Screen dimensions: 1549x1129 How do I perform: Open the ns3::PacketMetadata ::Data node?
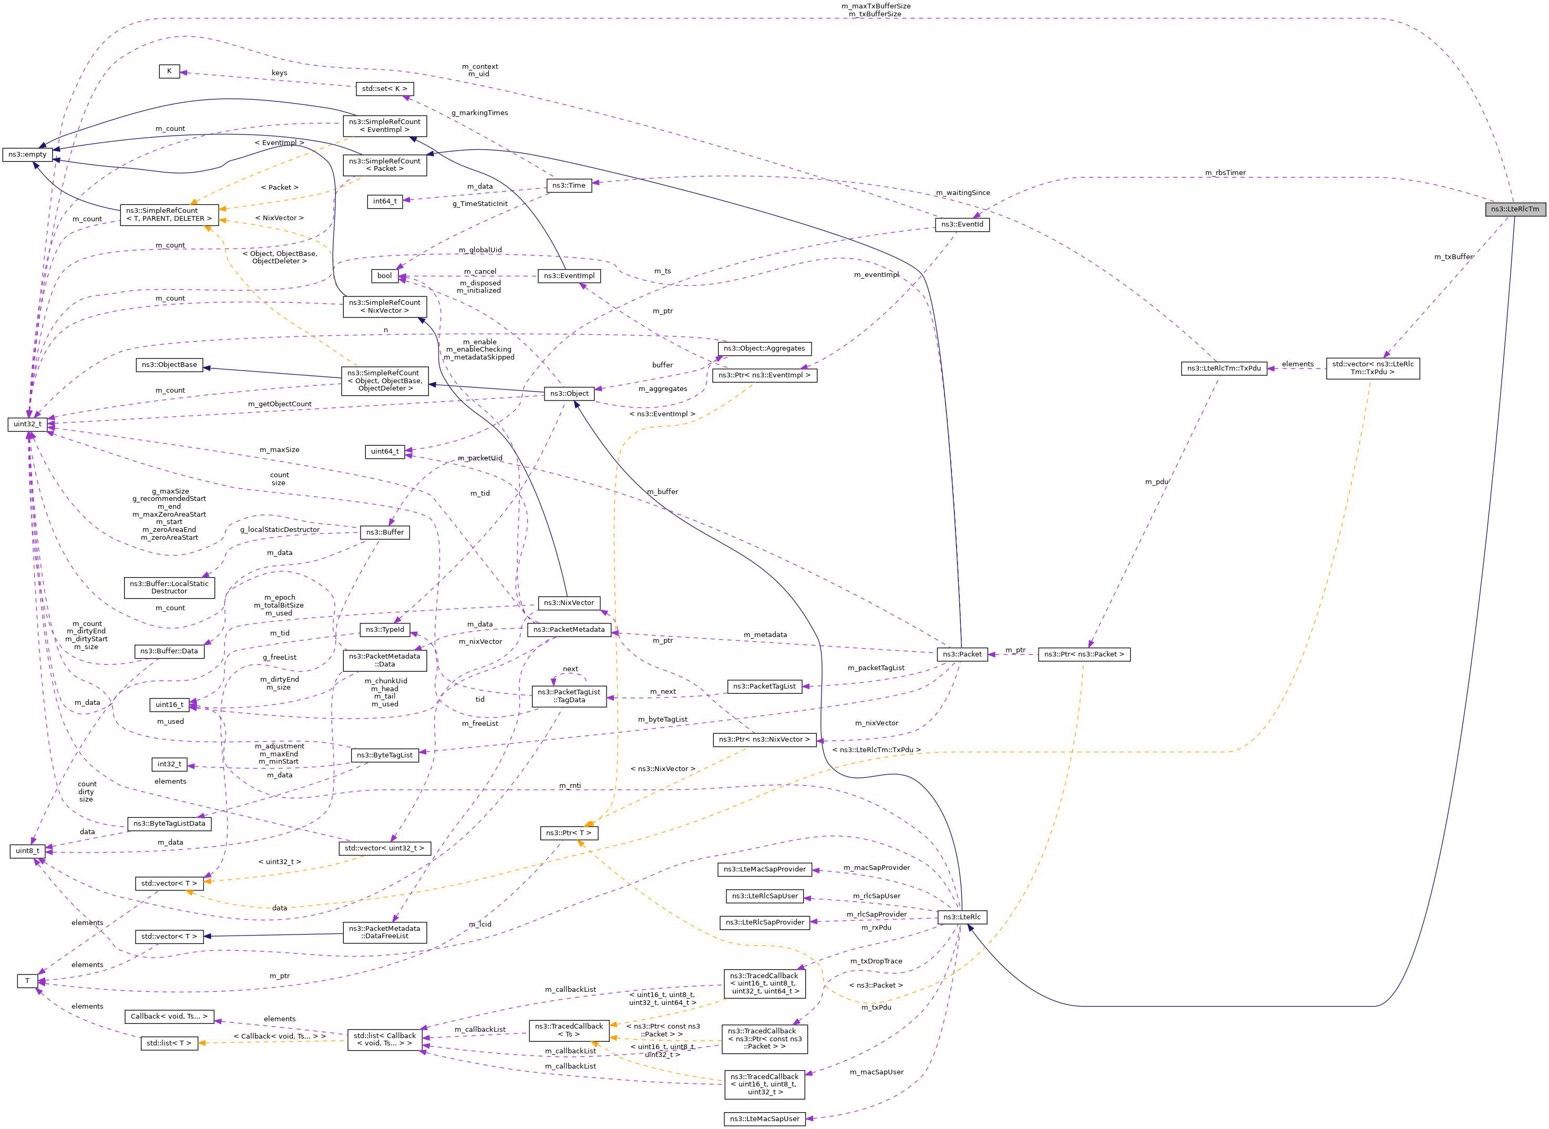click(x=385, y=660)
